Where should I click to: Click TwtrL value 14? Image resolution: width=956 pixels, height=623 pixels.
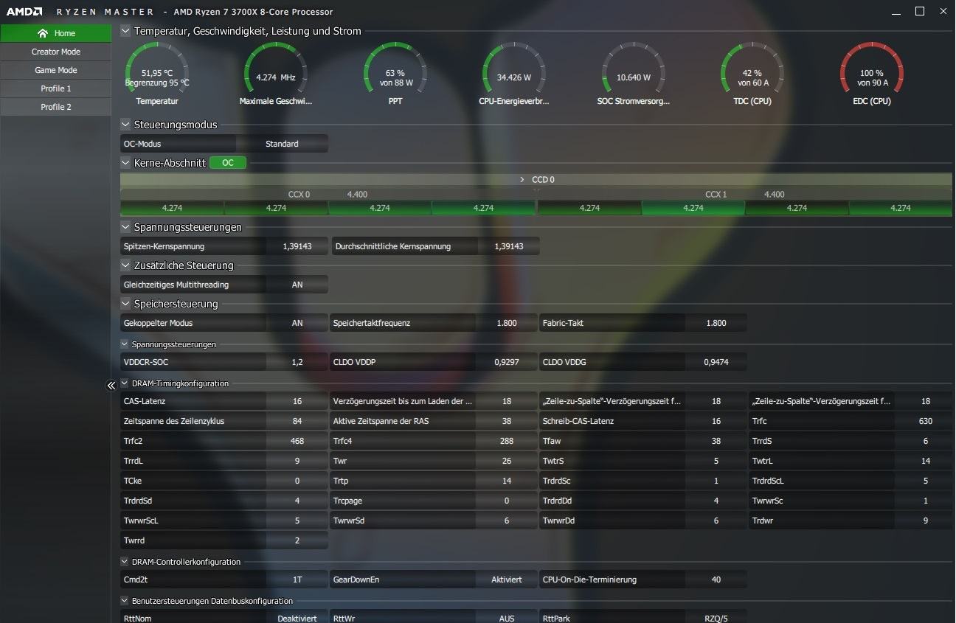(926, 461)
